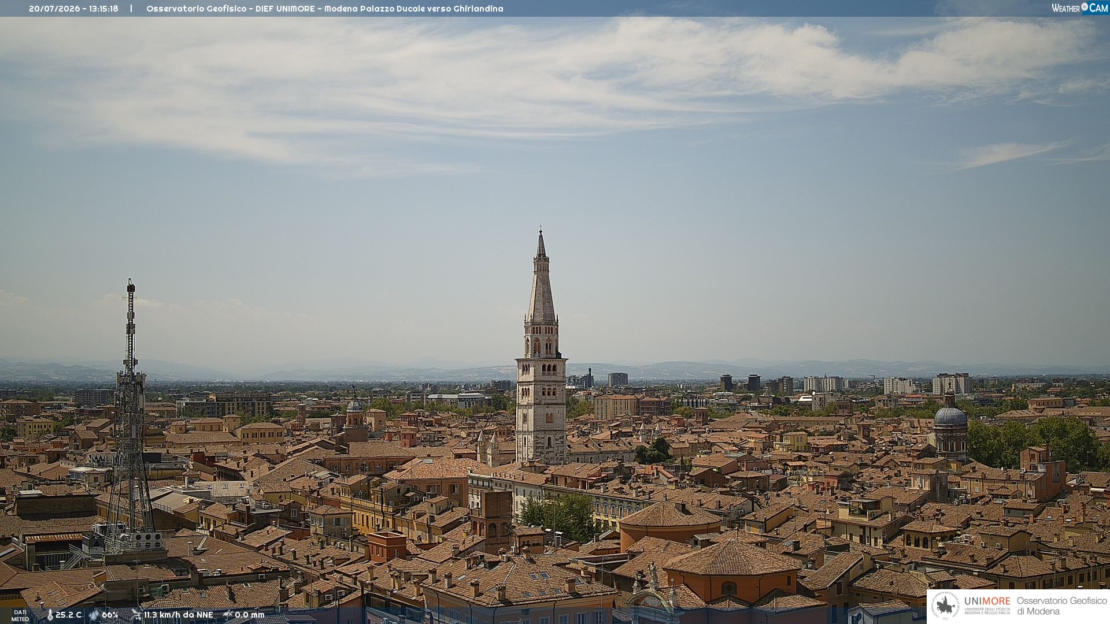This screenshot has width=1110, height=624.
Task: Click the WeatherCAM logo
Action: [x=1080, y=8]
